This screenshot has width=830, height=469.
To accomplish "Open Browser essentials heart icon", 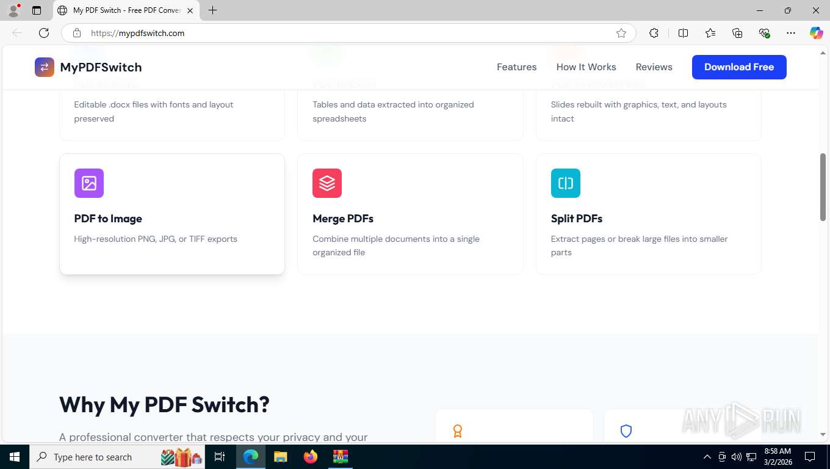I will click(x=764, y=33).
